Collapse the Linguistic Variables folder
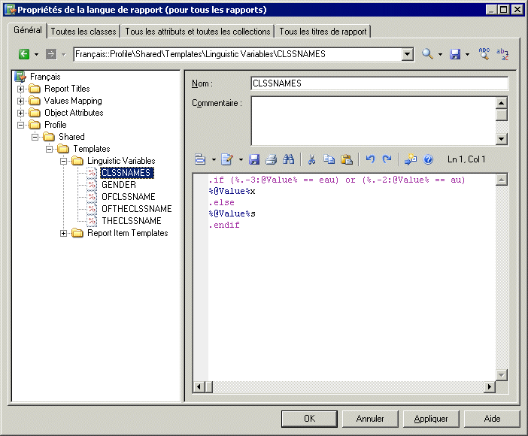This screenshot has height=436, width=528. [64, 161]
